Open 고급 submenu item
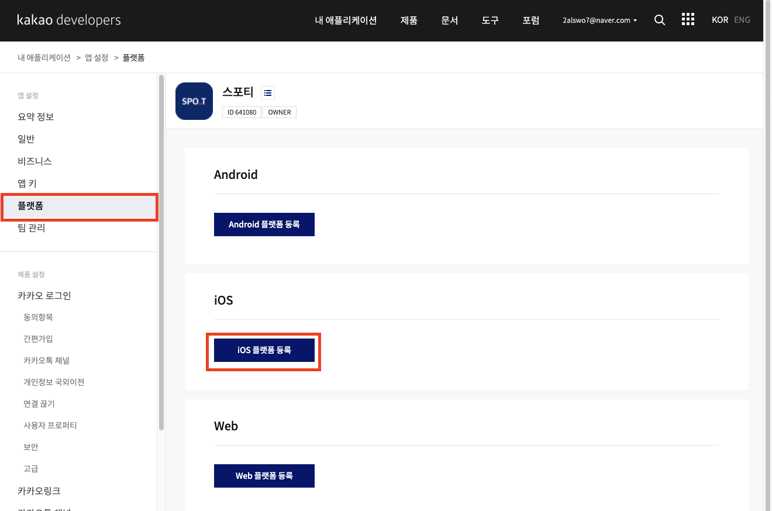772x511 pixels. (x=31, y=468)
